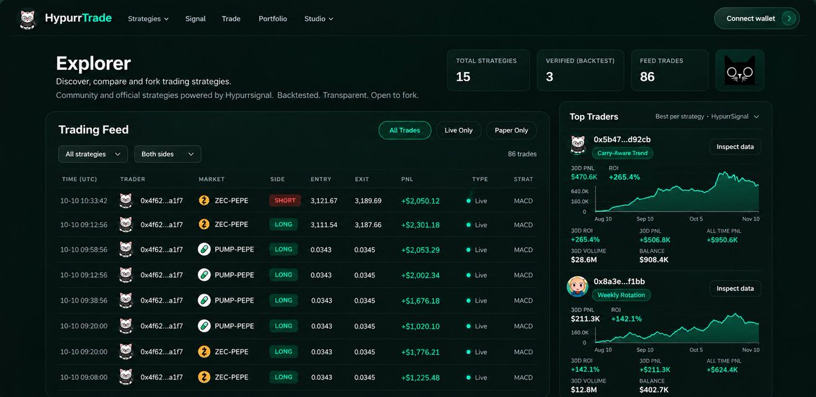Open the Portfolio nav item

tap(273, 19)
